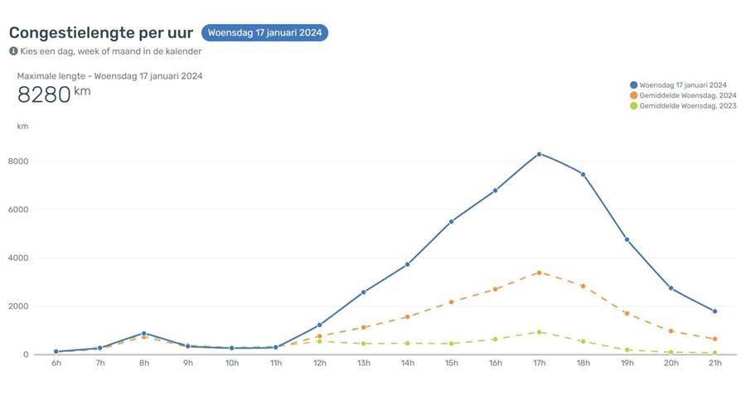Click the green legend color dot
The image size is (746, 420).
point(634,106)
